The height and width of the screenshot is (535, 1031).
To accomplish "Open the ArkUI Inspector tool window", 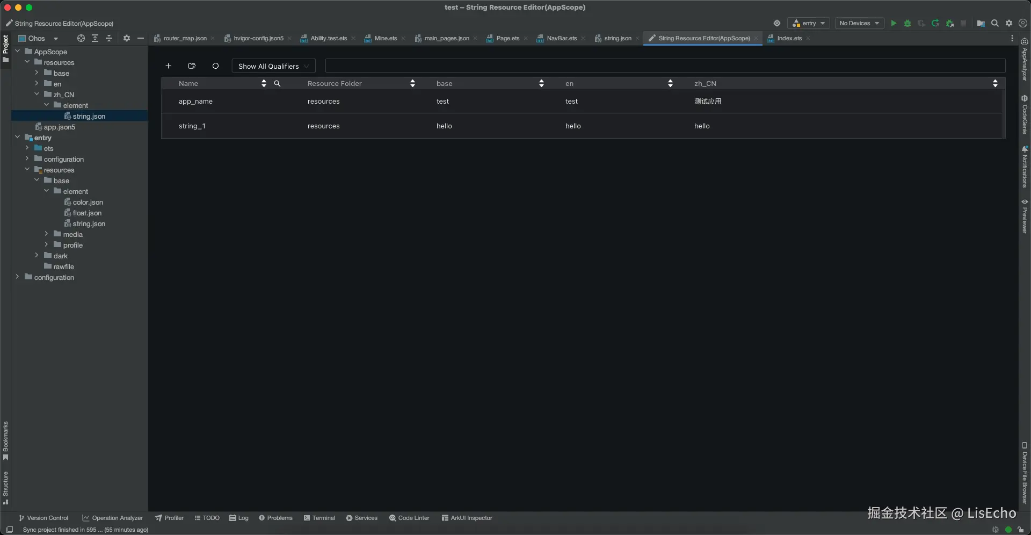I will (467, 518).
